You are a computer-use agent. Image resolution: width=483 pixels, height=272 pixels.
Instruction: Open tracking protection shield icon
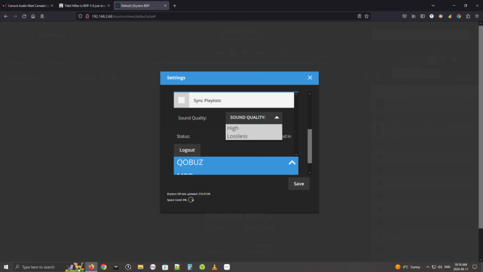[x=80, y=17]
